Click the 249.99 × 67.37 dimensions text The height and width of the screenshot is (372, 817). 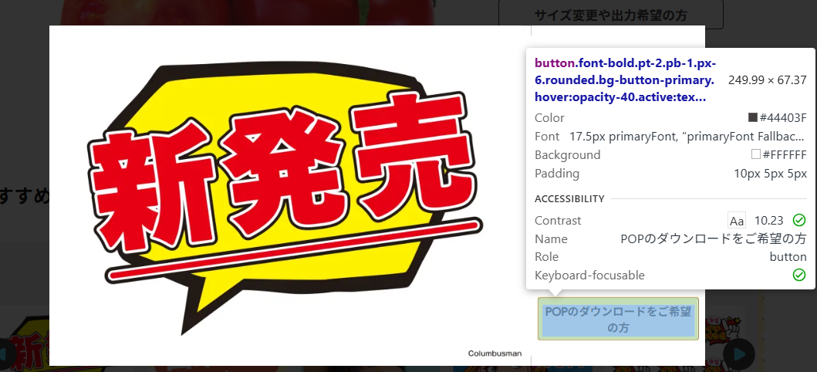click(x=767, y=79)
